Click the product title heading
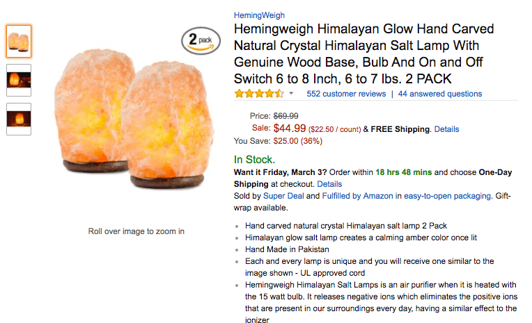This screenshot has height=323, width=532. click(x=366, y=53)
